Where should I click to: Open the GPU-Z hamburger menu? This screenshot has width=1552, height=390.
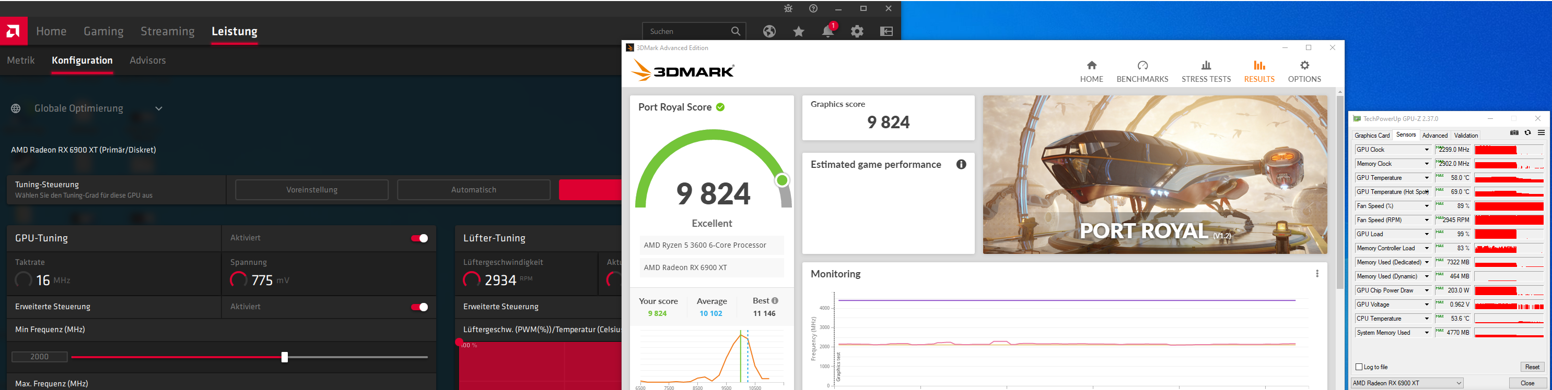(1541, 133)
